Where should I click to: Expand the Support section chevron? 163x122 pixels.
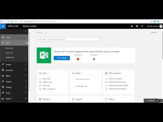click(26, 81)
